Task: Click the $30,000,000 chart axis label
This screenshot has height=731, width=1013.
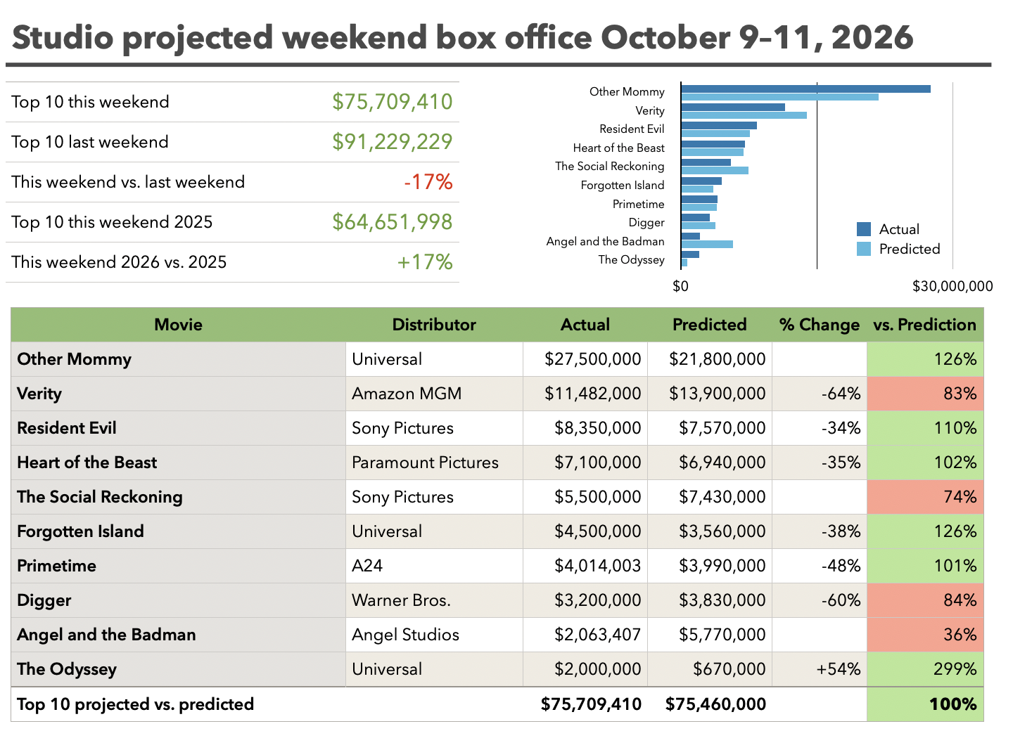Action: (x=953, y=286)
